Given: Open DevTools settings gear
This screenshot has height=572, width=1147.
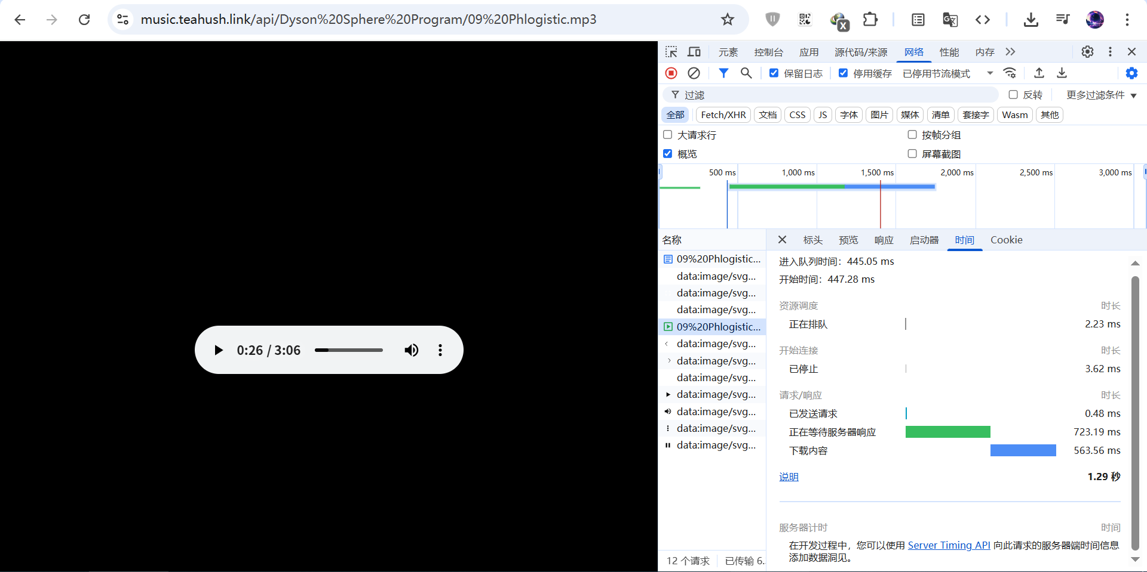Looking at the screenshot, I should click(x=1087, y=52).
